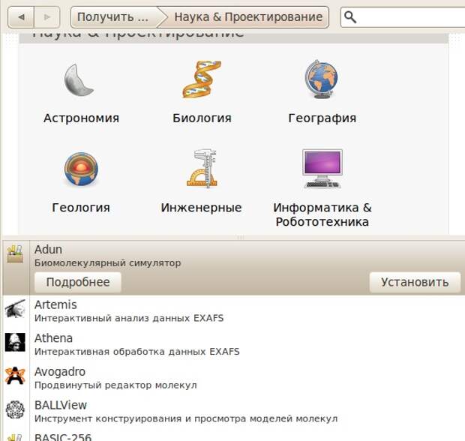Click 'Биомолекулярный симулятор' description
The image size is (465, 441).
[x=108, y=263]
